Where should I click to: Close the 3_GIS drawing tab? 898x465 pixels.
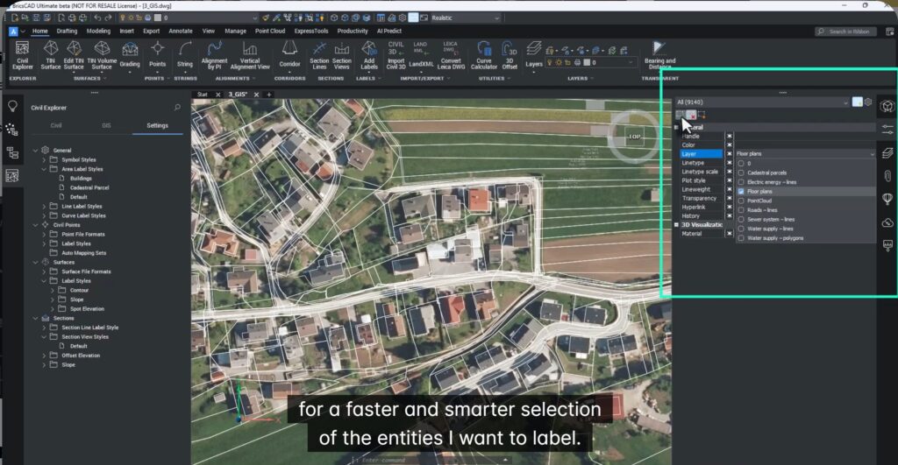(257, 95)
